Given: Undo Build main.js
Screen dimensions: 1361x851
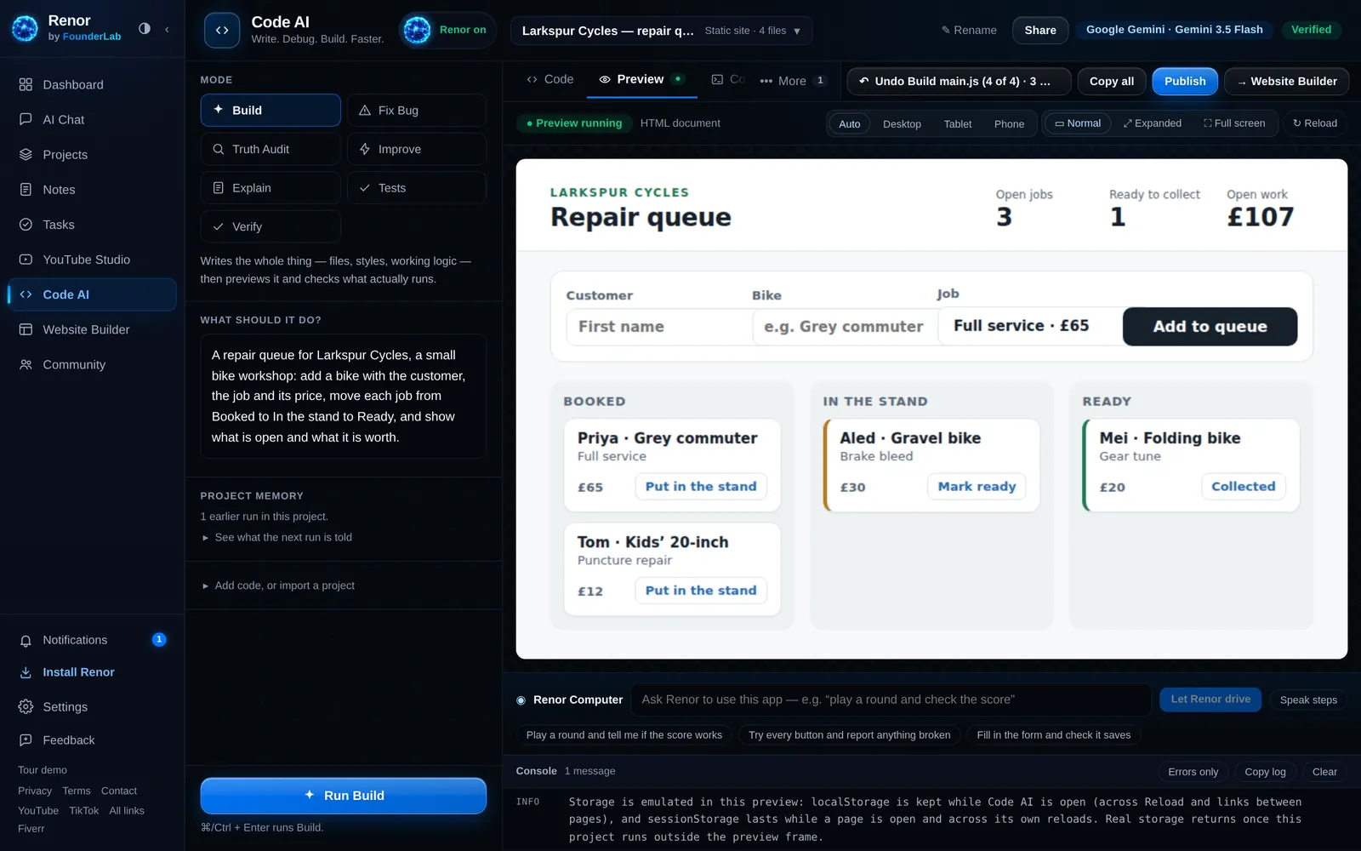Looking at the screenshot, I should (x=959, y=82).
